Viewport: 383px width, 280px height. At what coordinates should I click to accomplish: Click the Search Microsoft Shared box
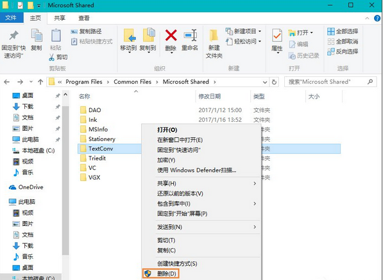(330, 82)
